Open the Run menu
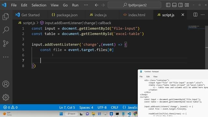208x117 pixels. pyautogui.click(x=75, y=5)
